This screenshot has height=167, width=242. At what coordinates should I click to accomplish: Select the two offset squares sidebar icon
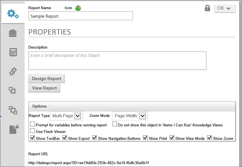[12, 90]
